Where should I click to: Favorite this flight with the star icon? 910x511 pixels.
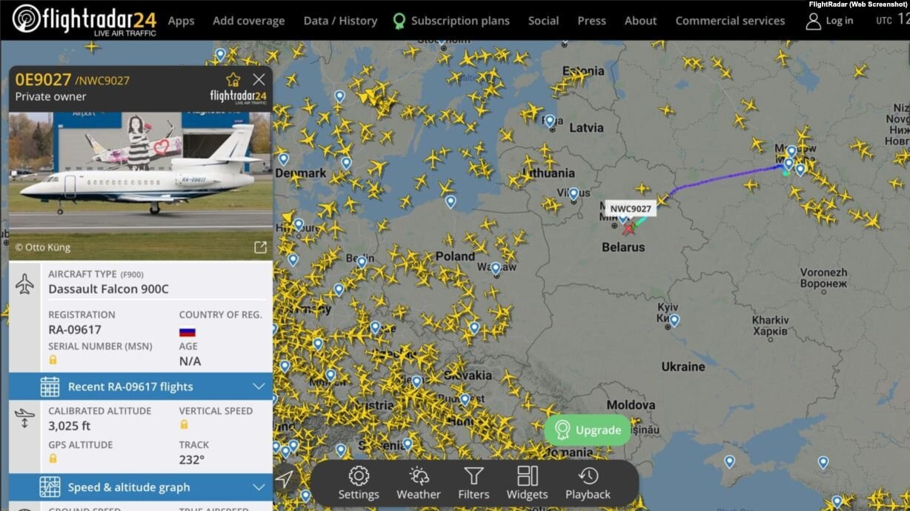pyautogui.click(x=233, y=79)
